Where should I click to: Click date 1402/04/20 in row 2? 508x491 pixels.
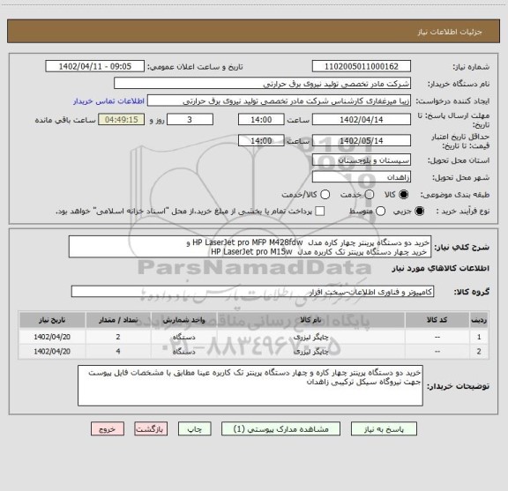pyautogui.click(x=52, y=351)
